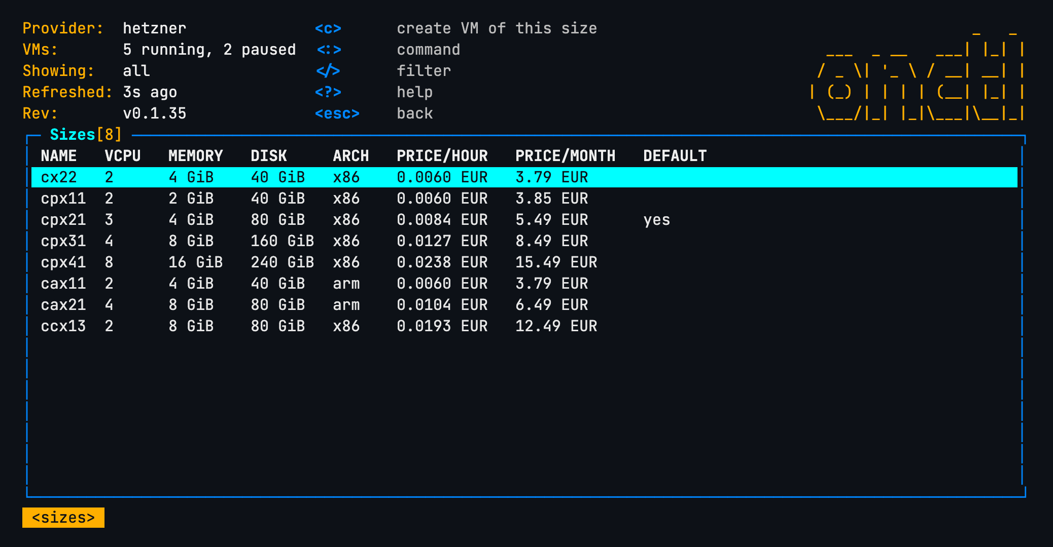
Task: Click the PRICE/MONTH column header
Action: [566, 156]
